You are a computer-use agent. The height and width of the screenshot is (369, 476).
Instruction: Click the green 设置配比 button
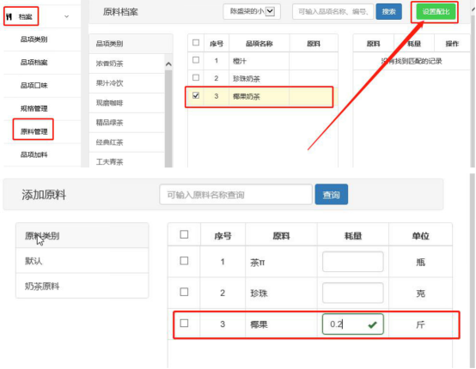click(x=436, y=12)
